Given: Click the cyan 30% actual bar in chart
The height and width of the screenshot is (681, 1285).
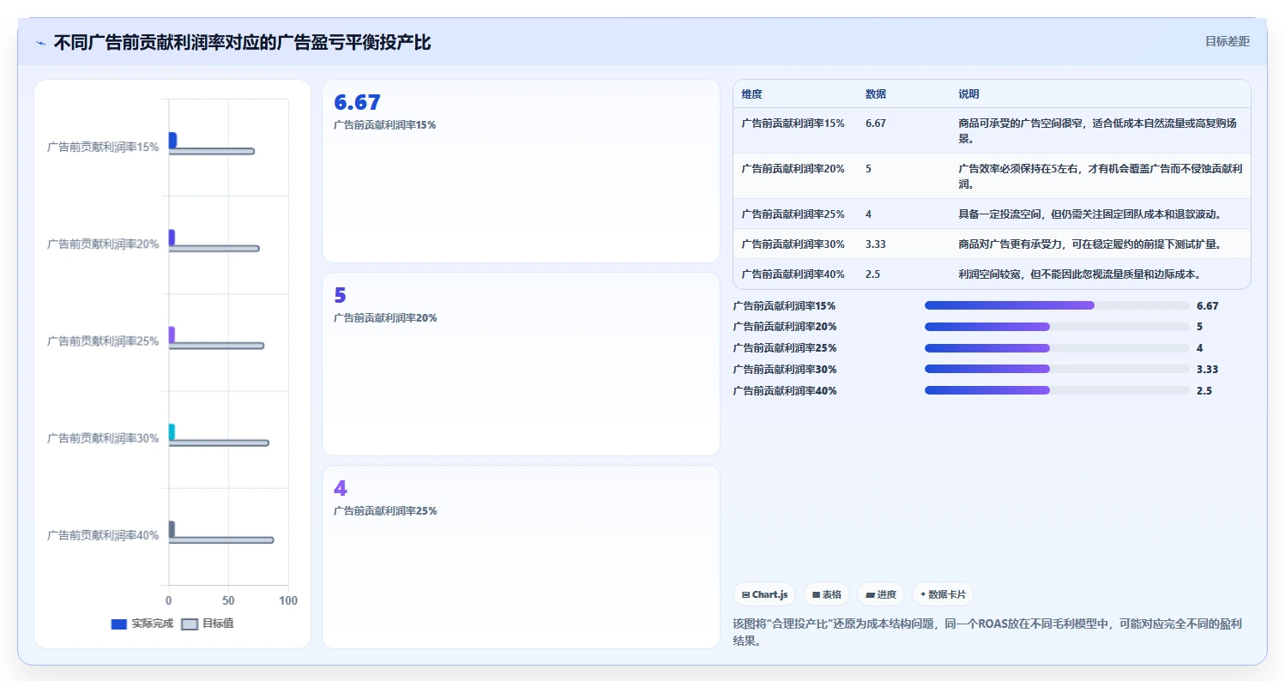Looking at the screenshot, I should (172, 431).
